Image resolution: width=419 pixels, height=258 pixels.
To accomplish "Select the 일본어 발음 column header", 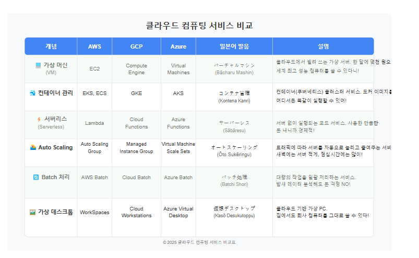I will click(x=234, y=46).
